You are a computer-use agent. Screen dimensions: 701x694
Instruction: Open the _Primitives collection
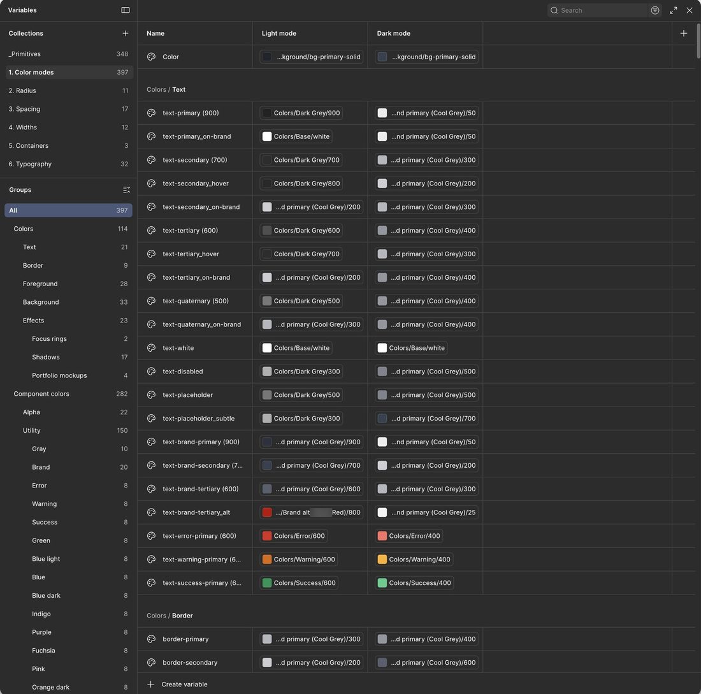[x=68, y=54]
